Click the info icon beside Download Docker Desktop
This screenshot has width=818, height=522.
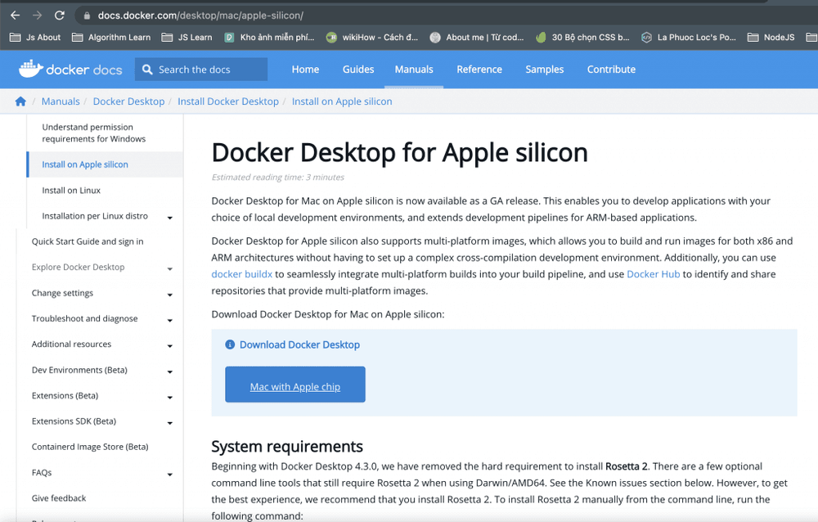coord(227,344)
